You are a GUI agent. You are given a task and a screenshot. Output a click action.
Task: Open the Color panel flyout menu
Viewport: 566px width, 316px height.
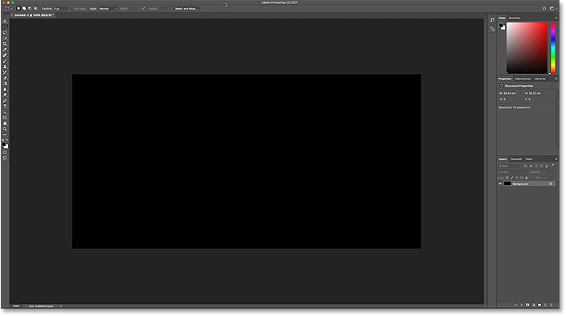pyautogui.click(x=556, y=18)
